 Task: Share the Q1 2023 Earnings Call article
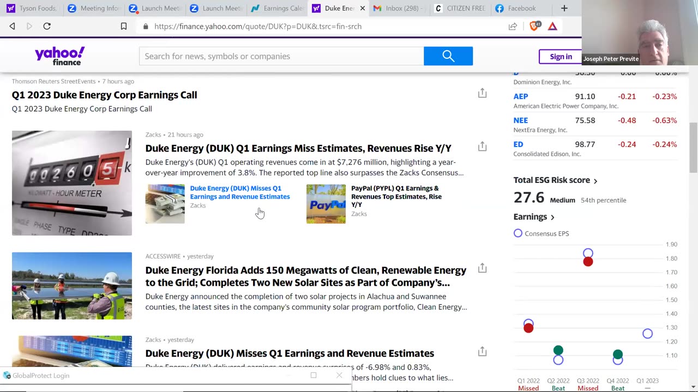click(x=482, y=93)
